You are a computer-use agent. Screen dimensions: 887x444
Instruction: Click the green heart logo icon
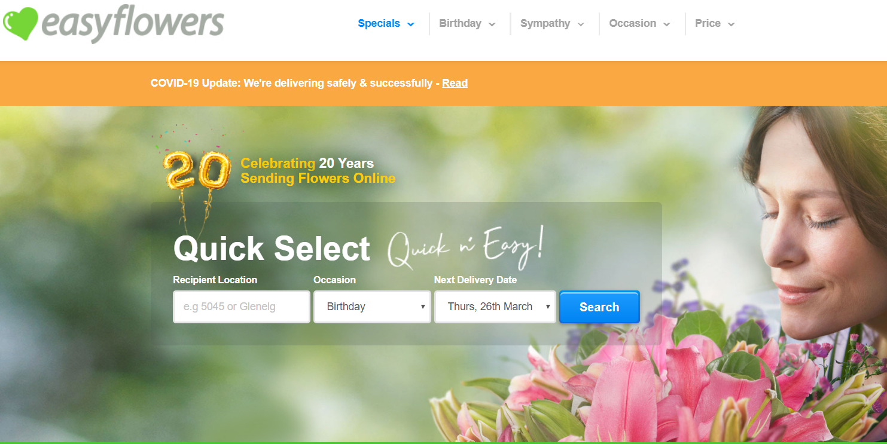[x=20, y=24]
